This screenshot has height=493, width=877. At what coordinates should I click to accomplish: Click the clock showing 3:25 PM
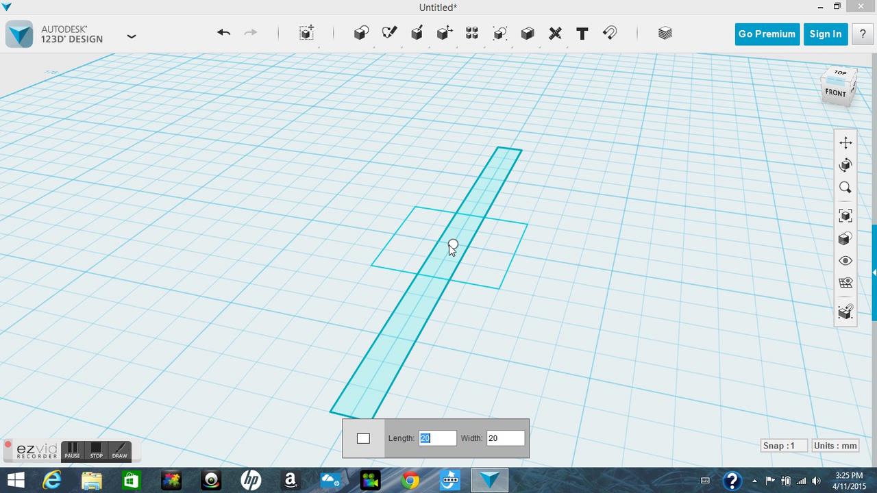(x=849, y=481)
